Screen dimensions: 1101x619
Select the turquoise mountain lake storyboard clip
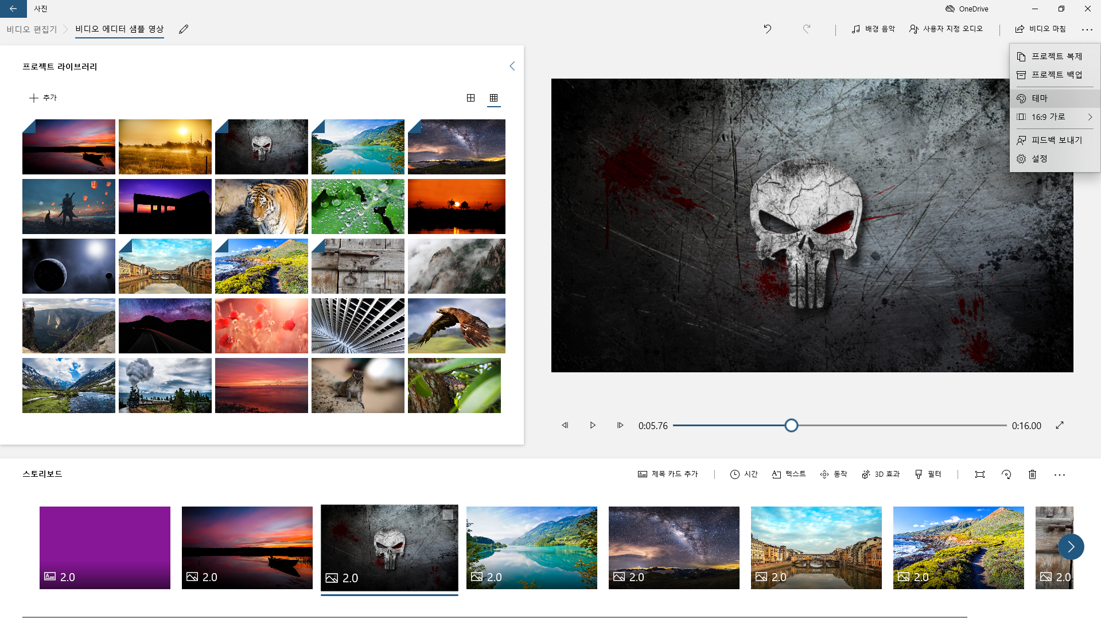[532, 547]
